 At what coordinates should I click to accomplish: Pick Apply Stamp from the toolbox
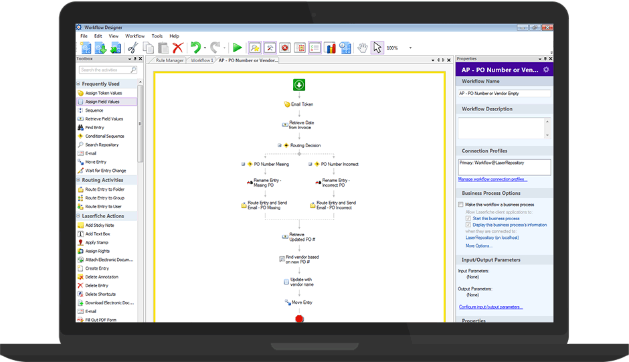click(96, 242)
